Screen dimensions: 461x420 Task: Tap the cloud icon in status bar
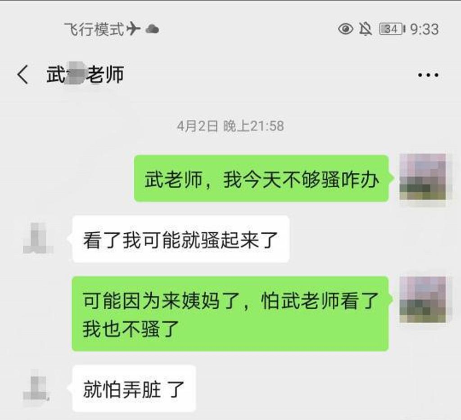152,29
